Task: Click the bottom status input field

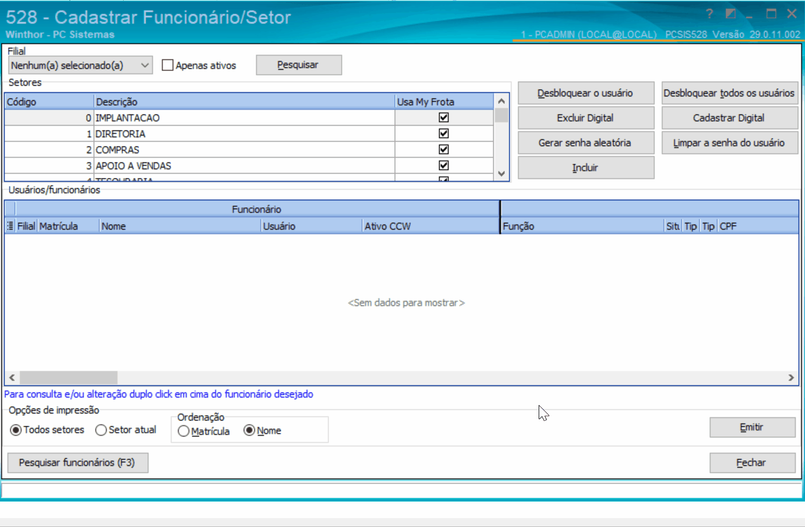Action: (401, 490)
